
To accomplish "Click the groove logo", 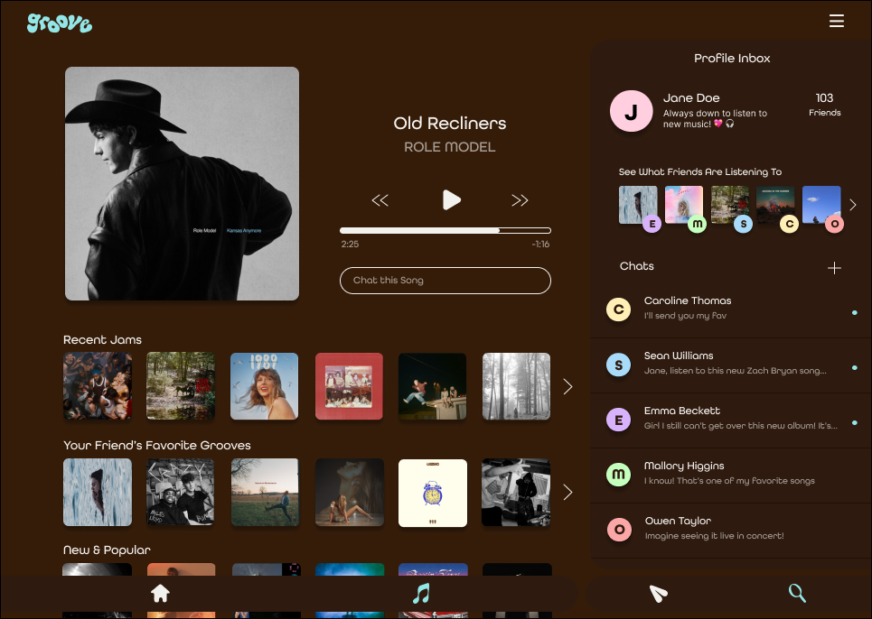I will (60, 23).
